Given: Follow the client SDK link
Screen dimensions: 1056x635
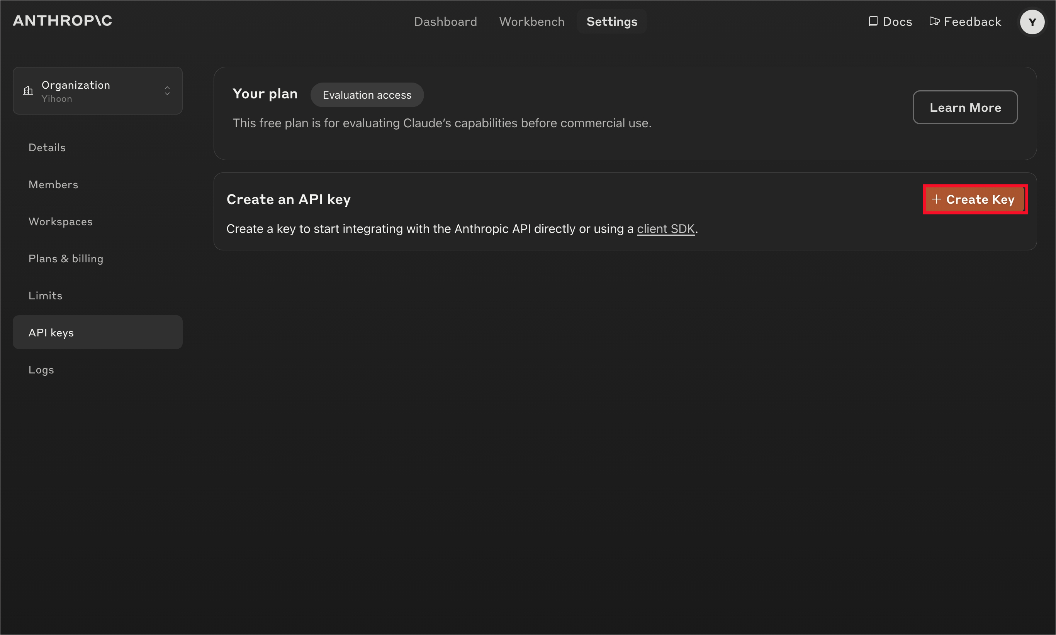Looking at the screenshot, I should (665, 229).
